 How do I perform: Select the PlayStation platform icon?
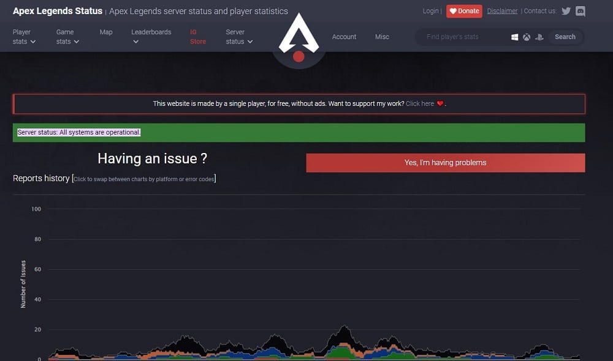(x=539, y=37)
